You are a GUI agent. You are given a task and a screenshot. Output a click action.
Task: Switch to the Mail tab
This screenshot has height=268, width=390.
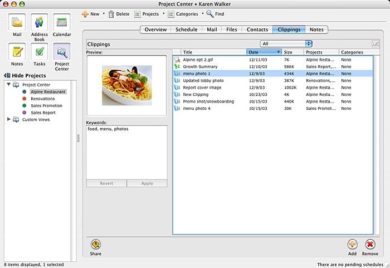[212, 30]
